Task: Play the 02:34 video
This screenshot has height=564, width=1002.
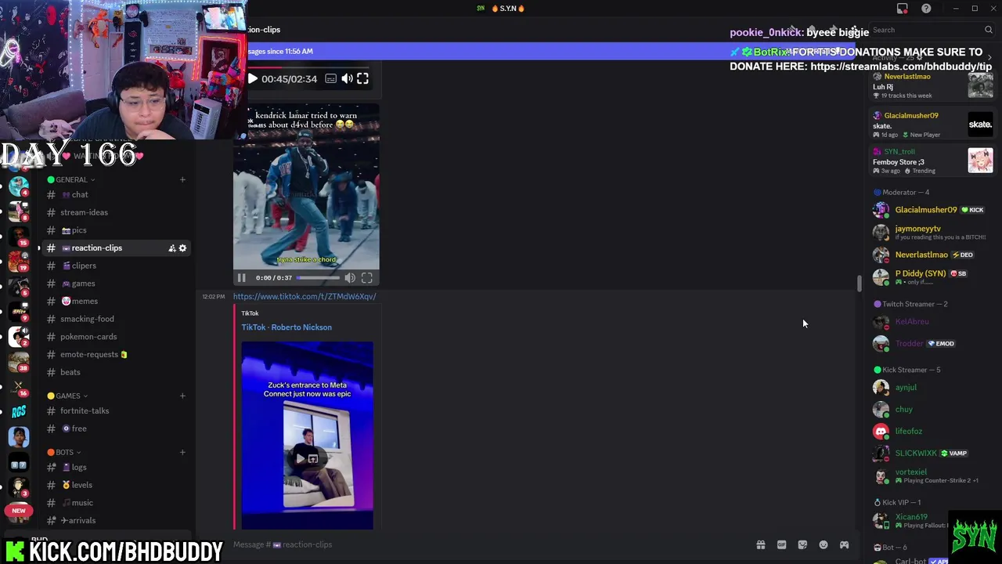Action: coord(252,78)
